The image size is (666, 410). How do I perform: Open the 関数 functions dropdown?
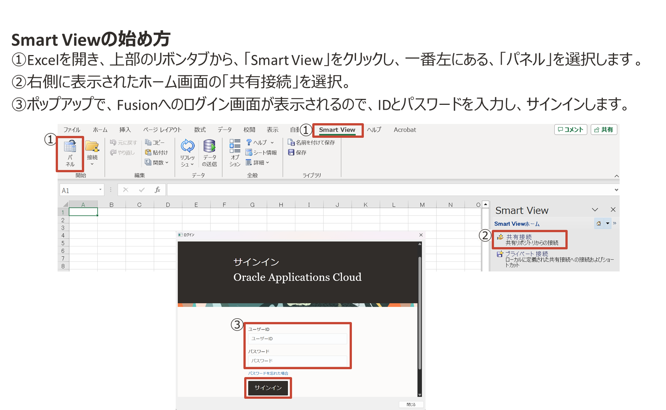(167, 163)
